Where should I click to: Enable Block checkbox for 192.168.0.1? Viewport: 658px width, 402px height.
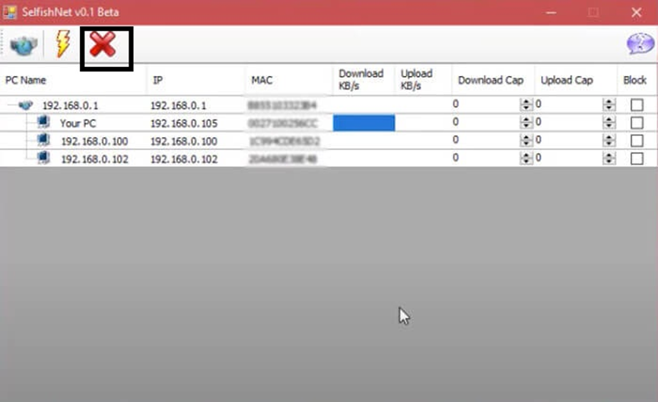pyautogui.click(x=637, y=105)
